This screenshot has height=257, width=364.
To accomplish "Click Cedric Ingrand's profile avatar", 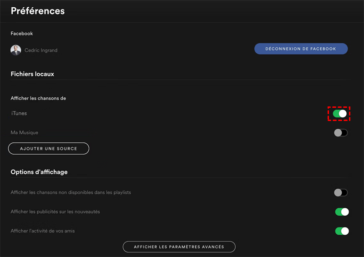I will (x=16, y=50).
